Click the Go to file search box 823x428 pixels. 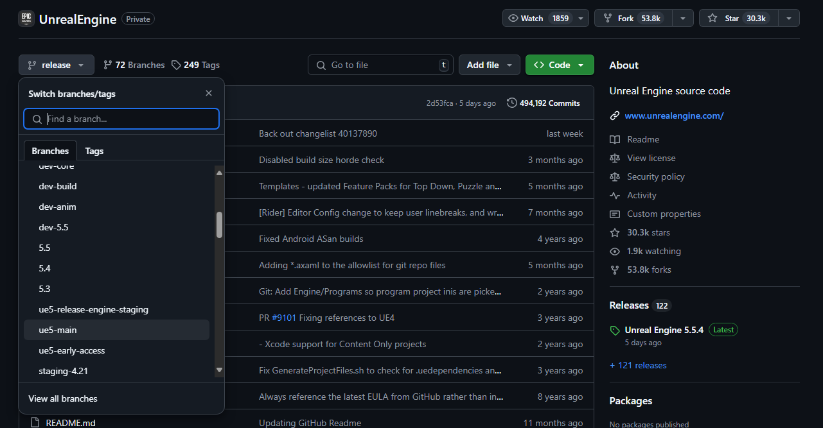(381, 65)
